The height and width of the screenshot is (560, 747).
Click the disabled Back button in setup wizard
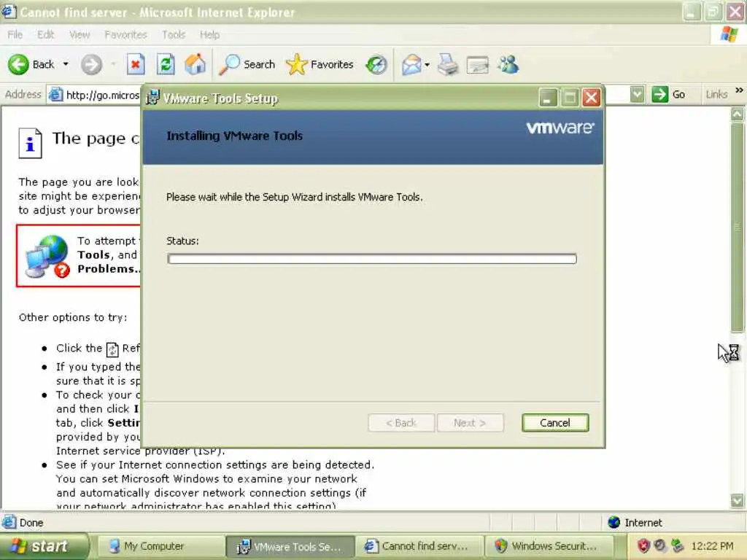(x=401, y=423)
